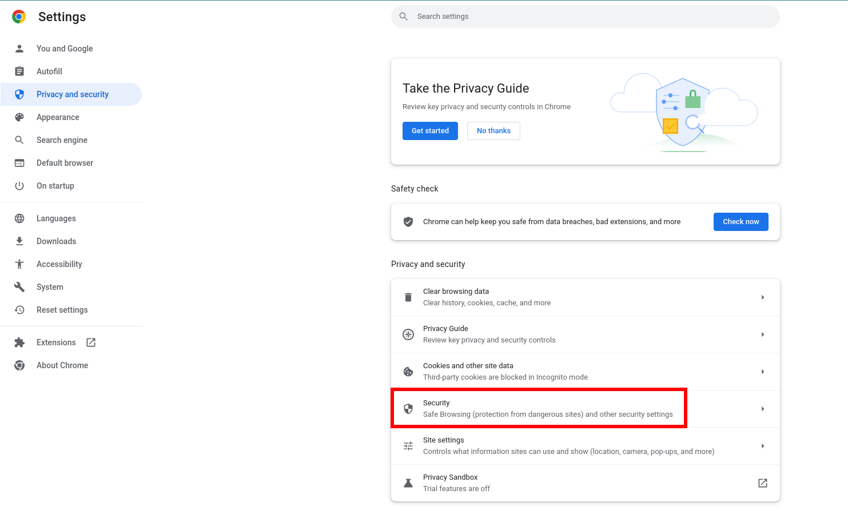Click the Site settings sliders icon
Viewport: 848px width, 522px height.
pos(408,446)
